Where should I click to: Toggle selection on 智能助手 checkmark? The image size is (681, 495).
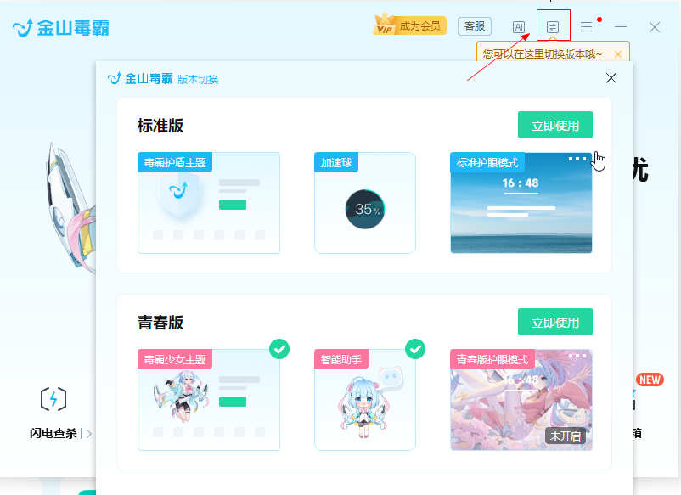[415, 348]
